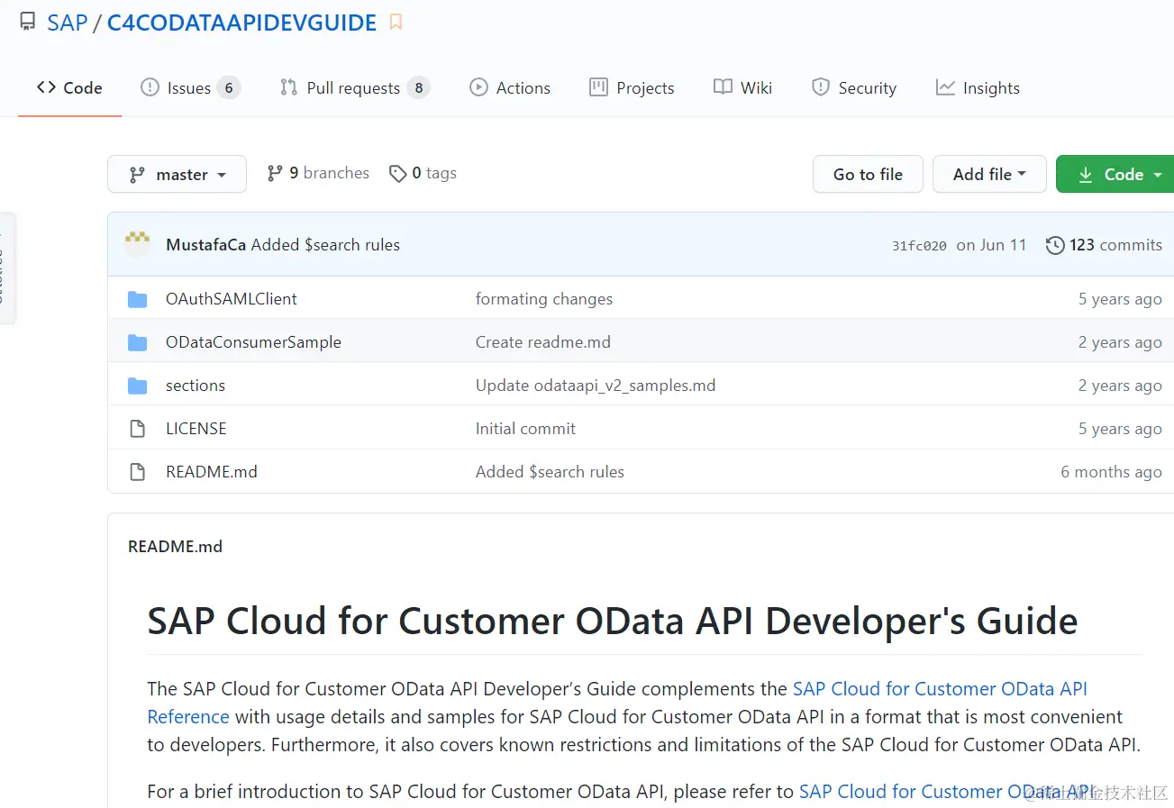Click the README.md file icon
Viewport: 1174px width, 808px height.
(137, 472)
